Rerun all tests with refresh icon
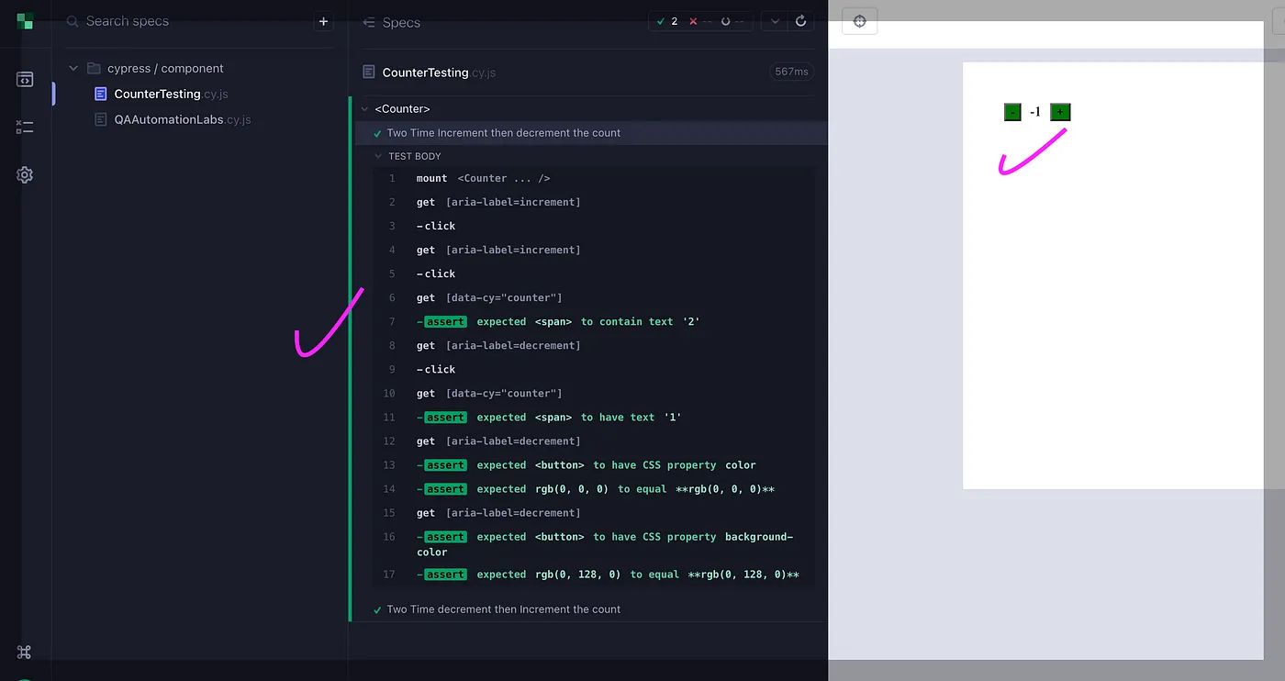The image size is (1285, 681). (x=800, y=21)
